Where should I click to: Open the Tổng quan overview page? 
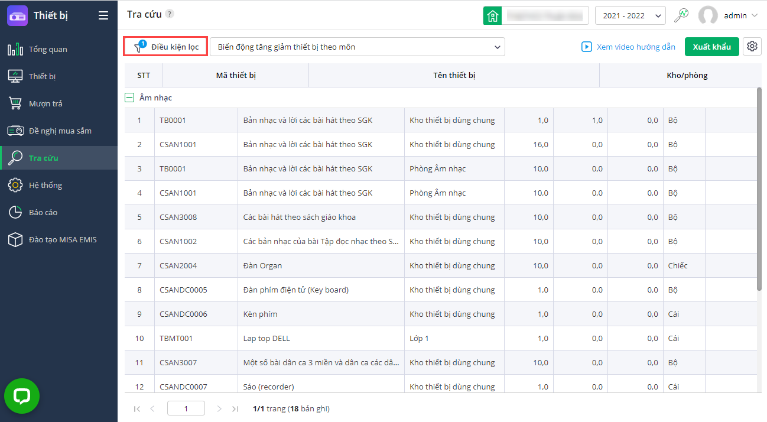[x=58, y=49]
